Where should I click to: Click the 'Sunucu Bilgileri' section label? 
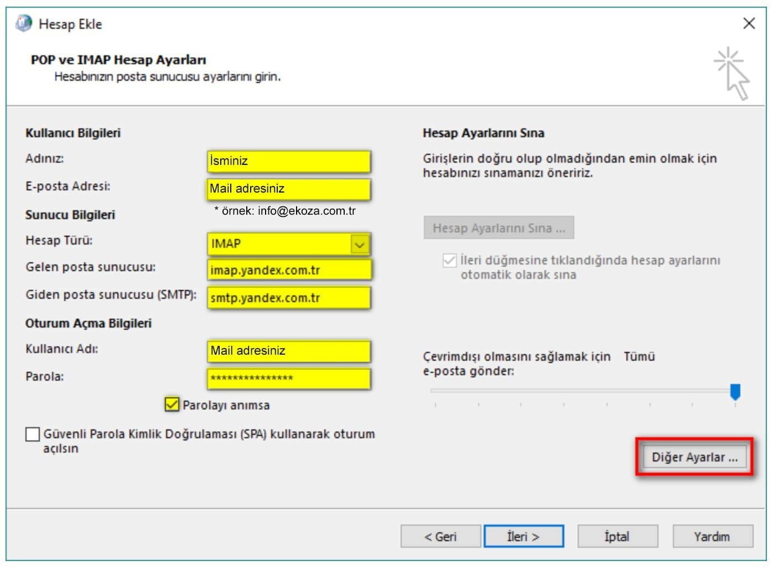pyautogui.click(x=70, y=215)
